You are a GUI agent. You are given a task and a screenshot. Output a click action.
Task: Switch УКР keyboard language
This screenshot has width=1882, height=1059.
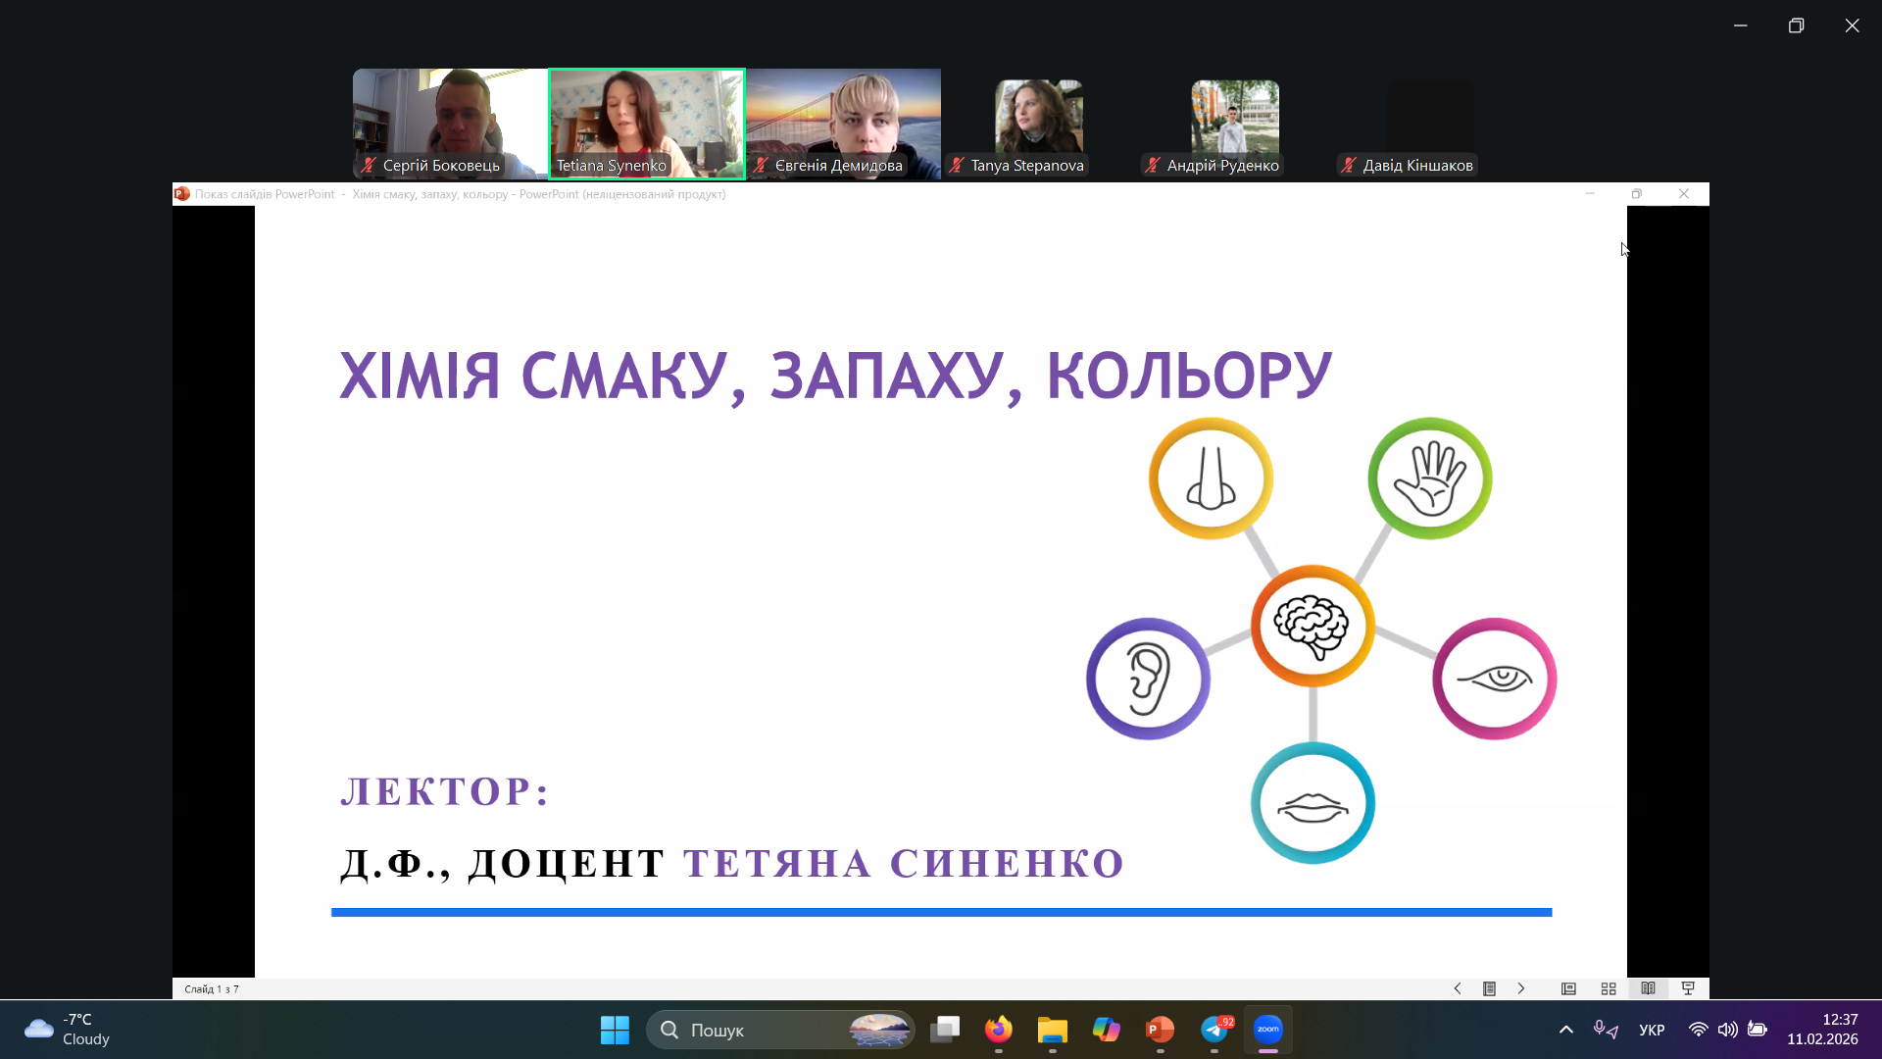1652,1030
